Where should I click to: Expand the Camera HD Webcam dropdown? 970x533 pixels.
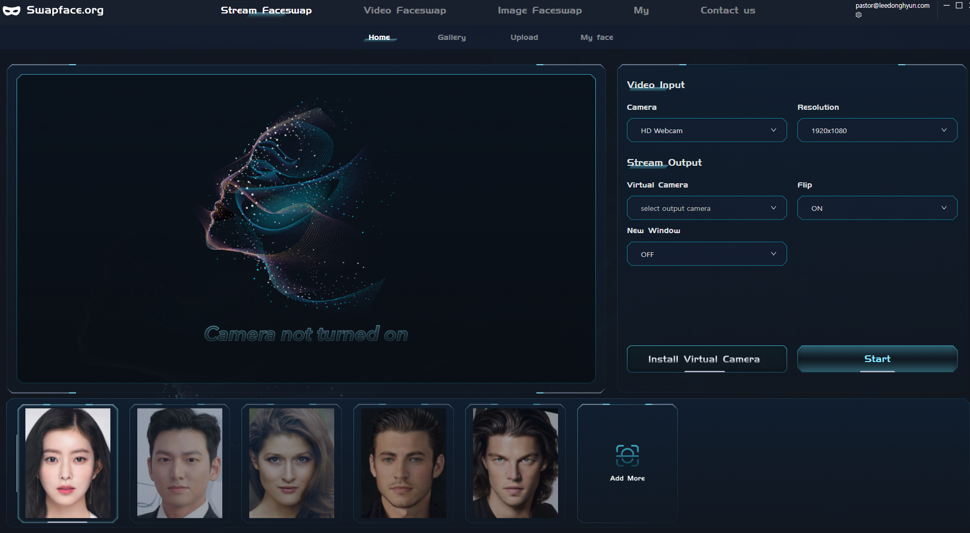(707, 130)
